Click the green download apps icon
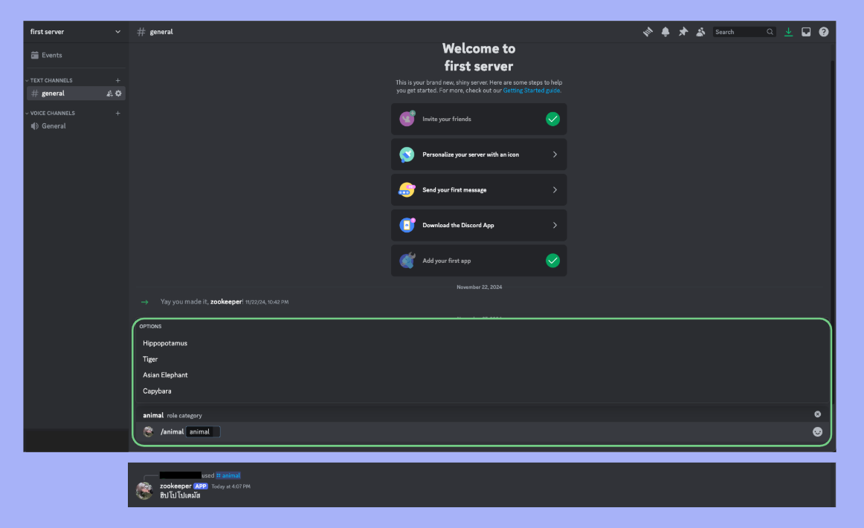Image resolution: width=864 pixels, height=528 pixels. point(788,32)
